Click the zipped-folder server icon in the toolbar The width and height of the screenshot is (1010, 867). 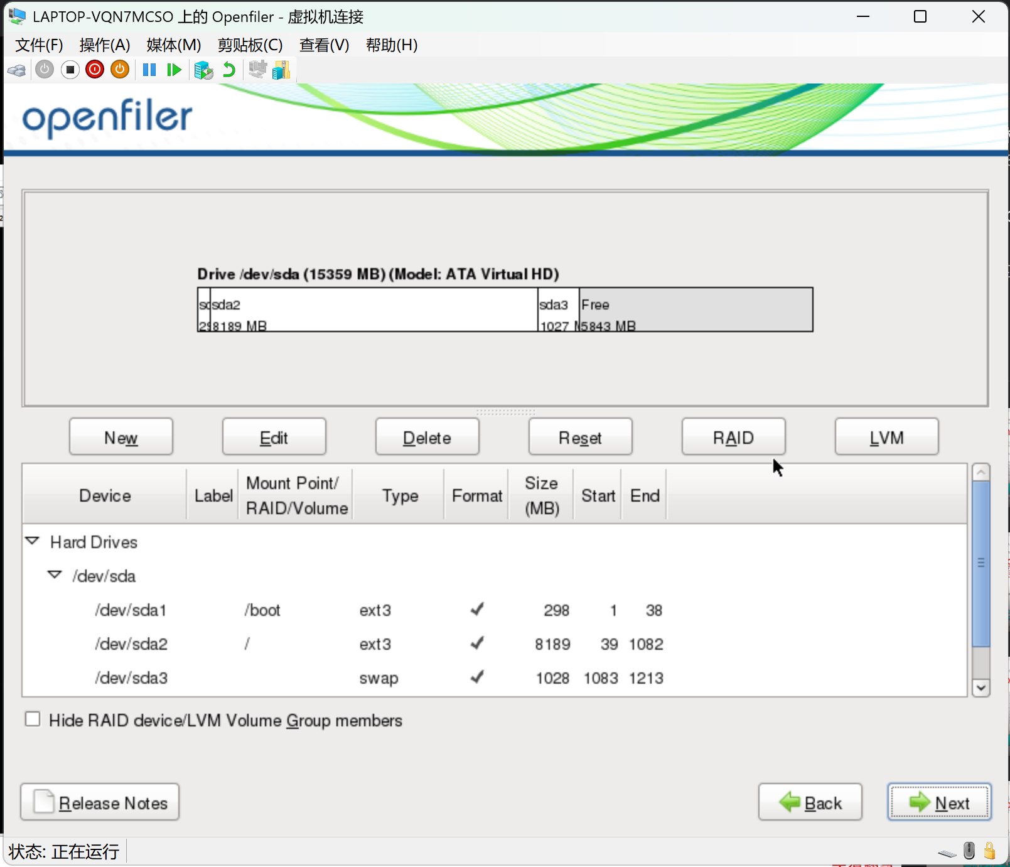[x=282, y=69]
